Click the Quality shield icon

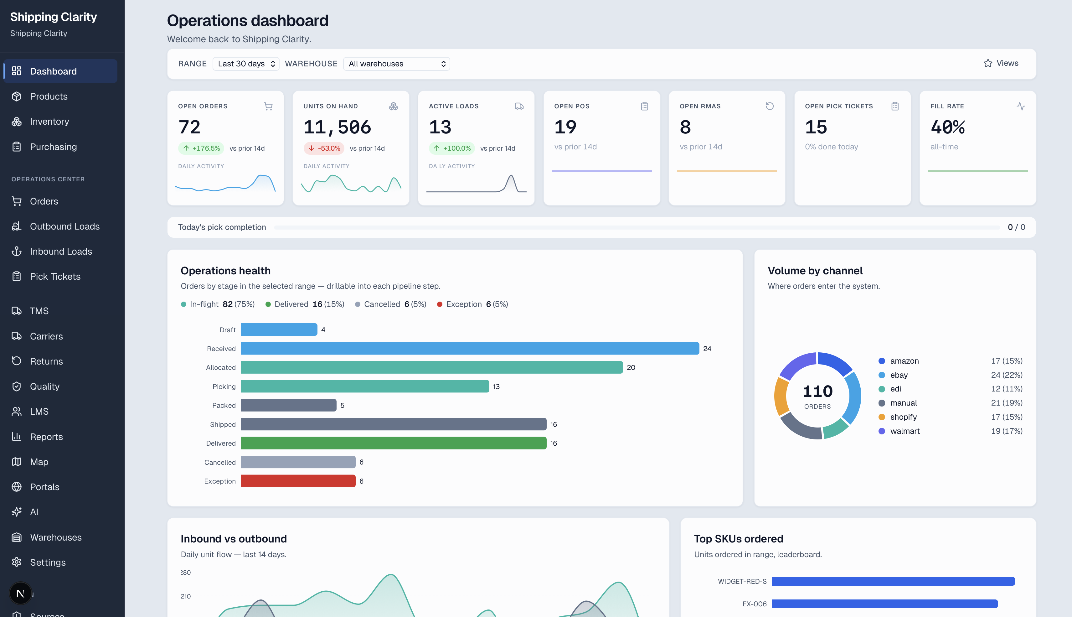[17, 386]
